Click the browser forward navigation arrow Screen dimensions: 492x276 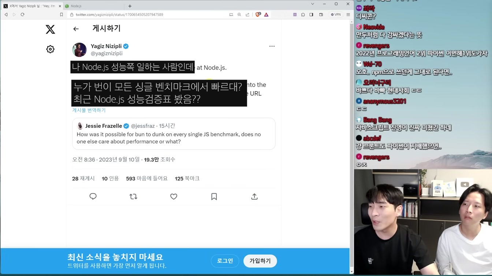14,15
